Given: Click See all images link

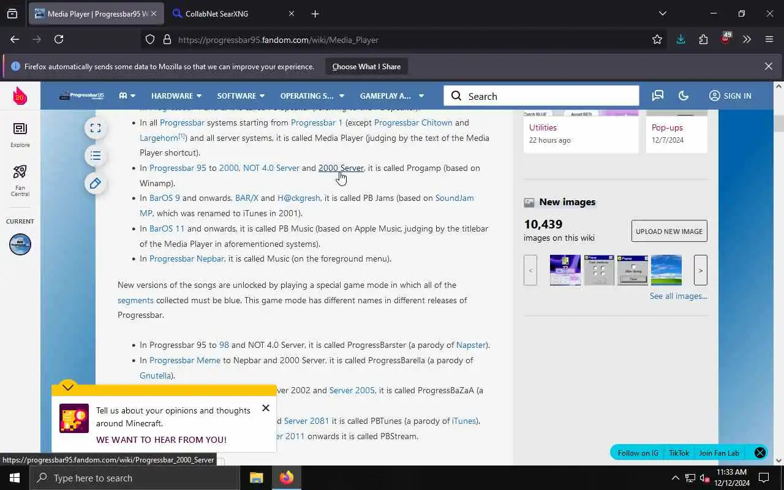Looking at the screenshot, I should coord(679,296).
